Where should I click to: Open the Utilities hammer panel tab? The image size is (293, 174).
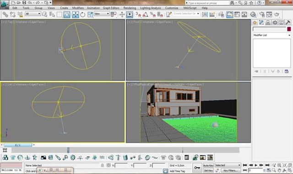[288, 22]
